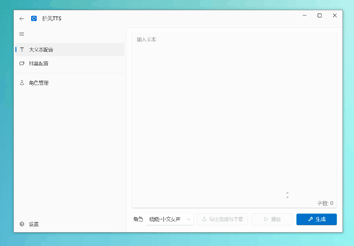
Task: Switch to the 批量配音 page
Action: pyautogui.click(x=39, y=63)
